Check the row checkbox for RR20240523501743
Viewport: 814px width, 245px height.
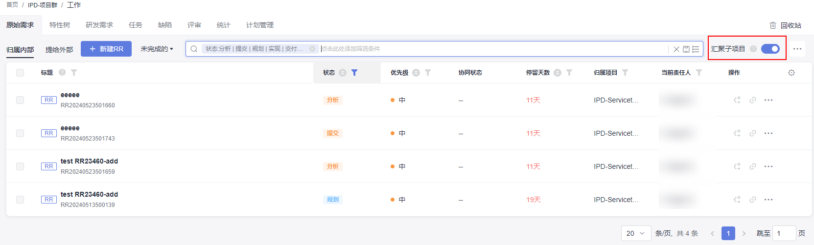tap(20, 133)
